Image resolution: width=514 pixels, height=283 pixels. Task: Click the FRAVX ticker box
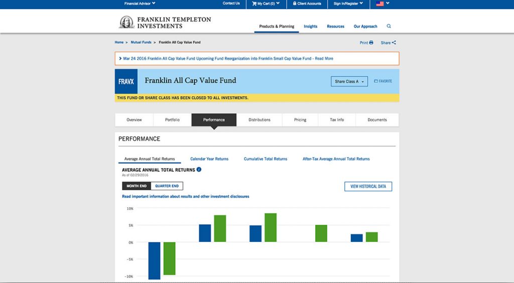point(126,81)
